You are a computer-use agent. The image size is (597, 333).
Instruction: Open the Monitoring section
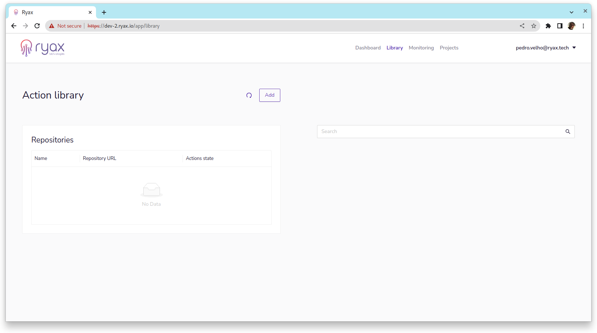click(x=421, y=48)
